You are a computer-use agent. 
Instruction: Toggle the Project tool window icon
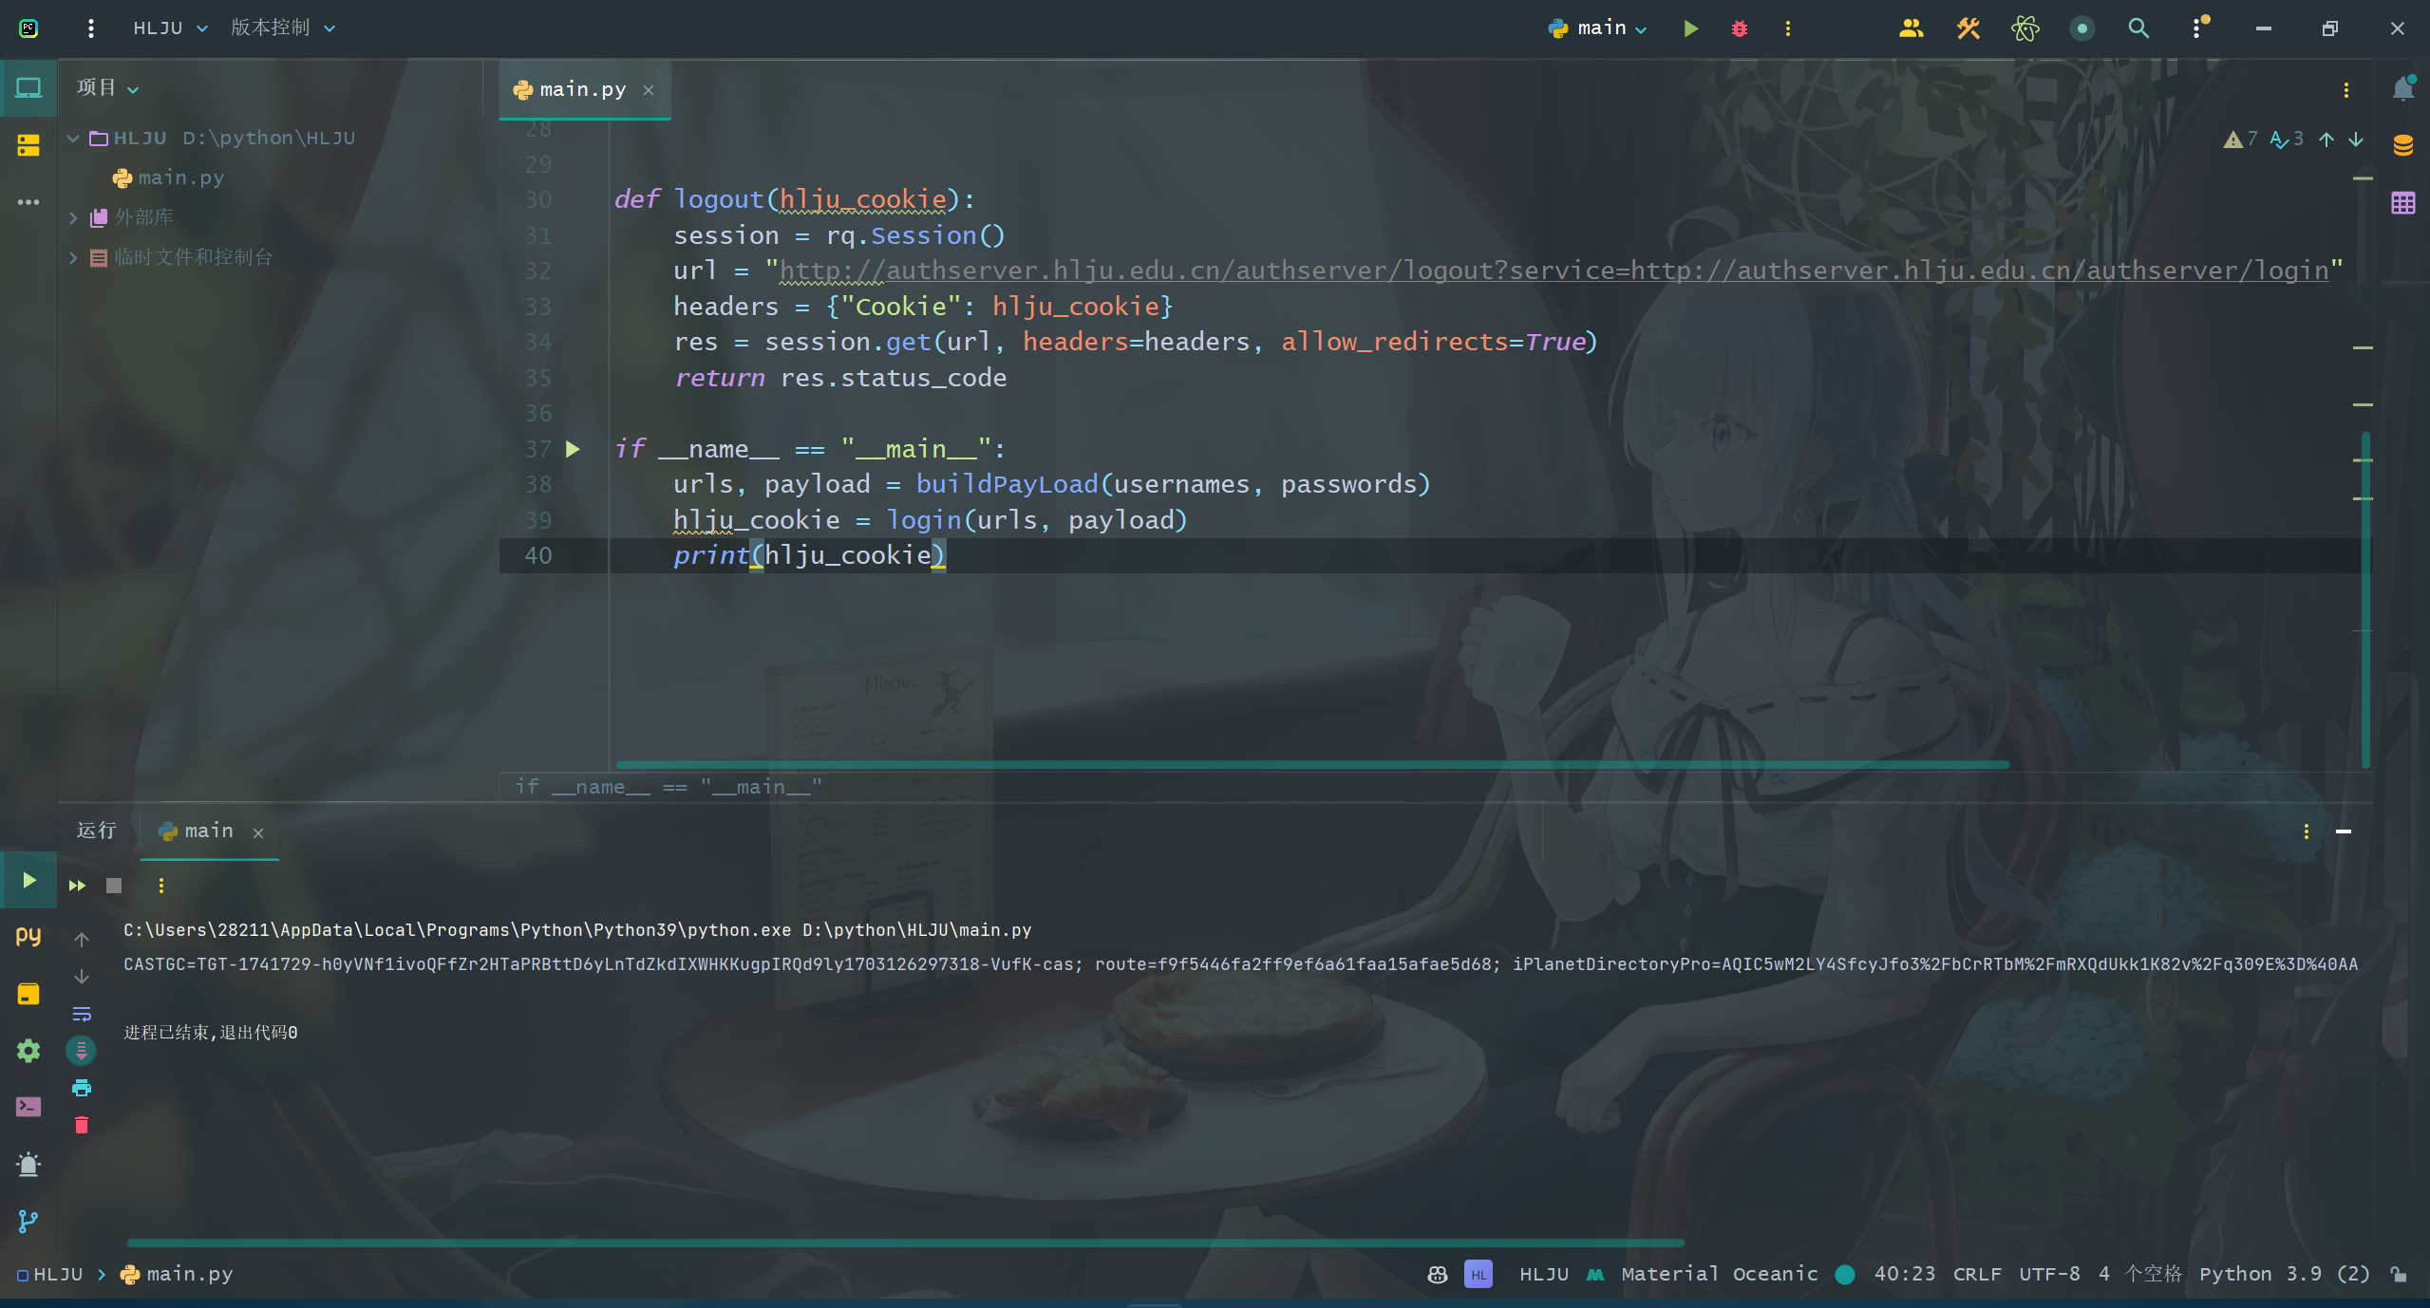tap(28, 88)
